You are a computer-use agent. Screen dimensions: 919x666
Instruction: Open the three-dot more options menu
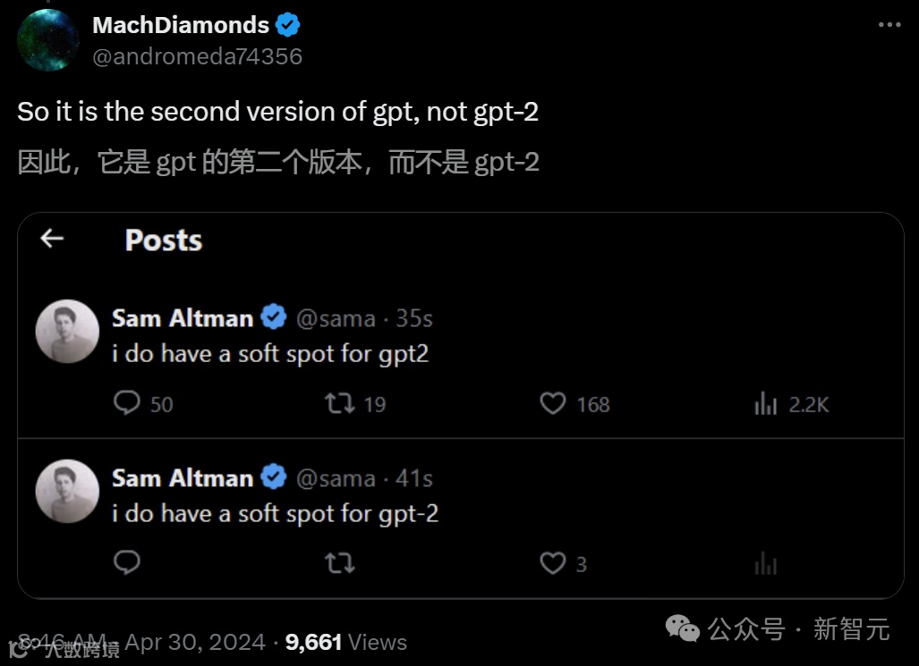pos(889,25)
